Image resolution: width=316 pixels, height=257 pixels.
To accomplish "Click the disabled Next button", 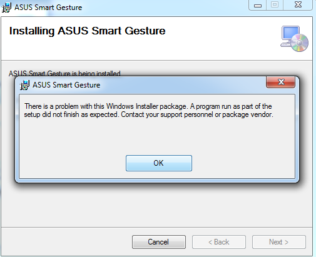I will coord(279,242).
